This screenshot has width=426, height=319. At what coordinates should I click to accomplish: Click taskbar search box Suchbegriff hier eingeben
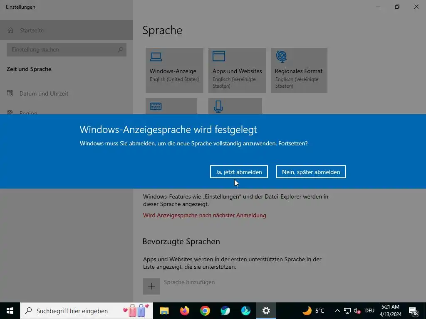tap(87, 311)
